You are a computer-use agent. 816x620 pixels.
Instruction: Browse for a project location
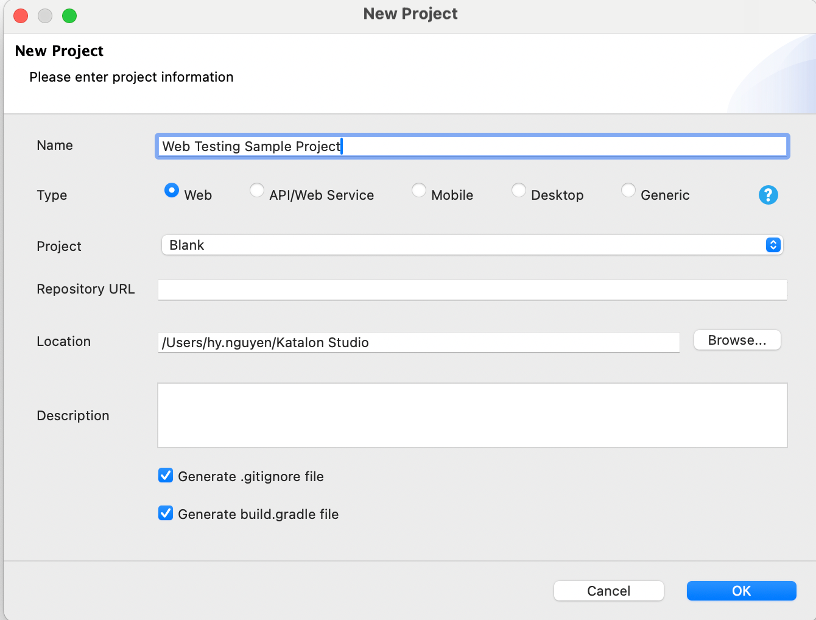737,340
